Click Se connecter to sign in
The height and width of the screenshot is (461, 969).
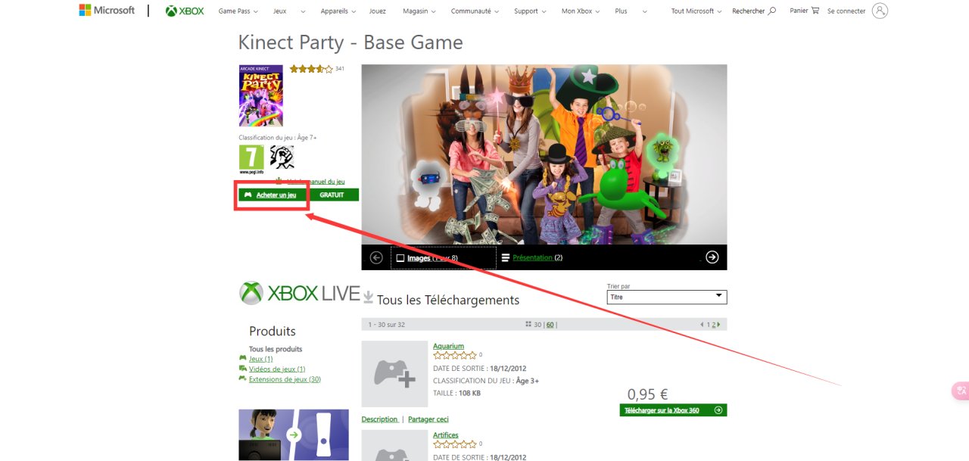point(846,11)
